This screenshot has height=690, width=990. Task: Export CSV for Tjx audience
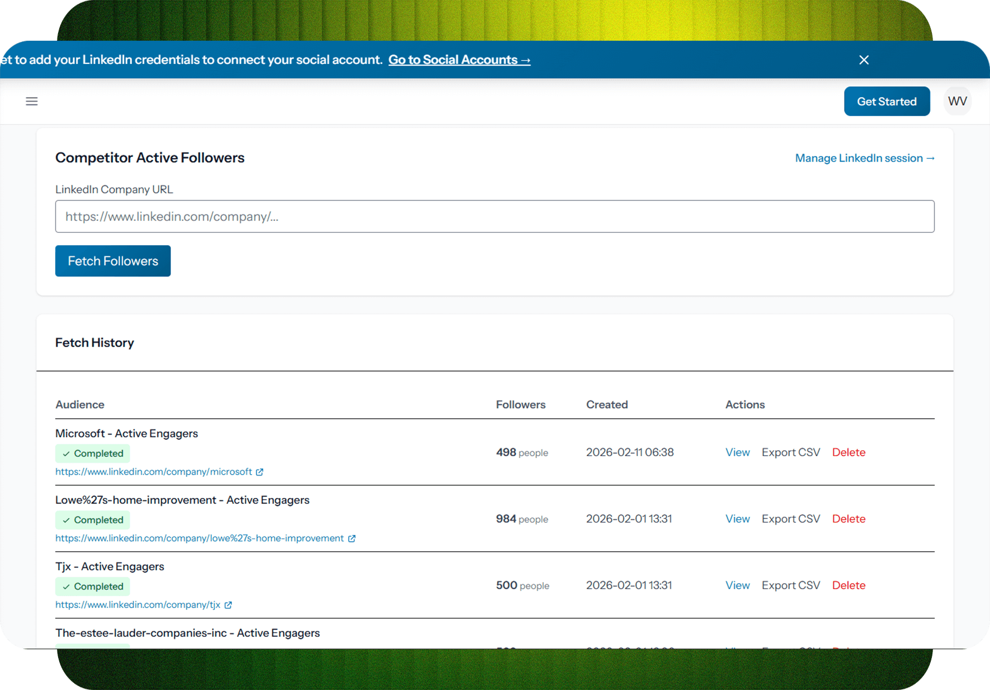click(790, 585)
